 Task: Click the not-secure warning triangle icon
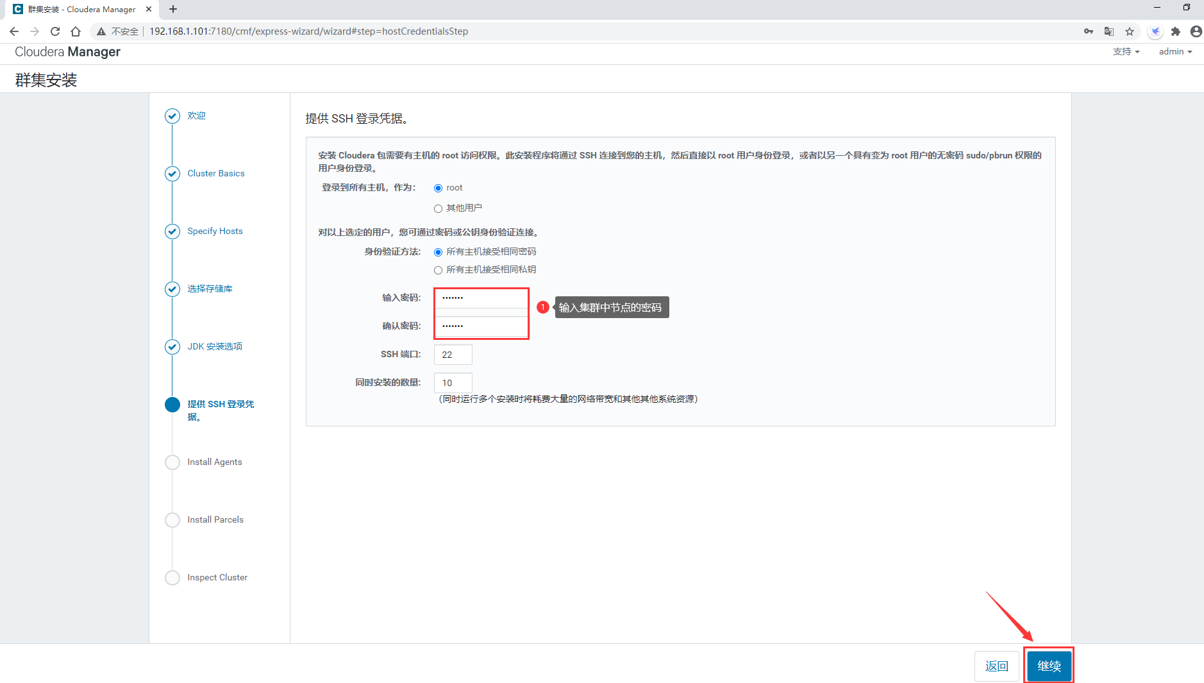click(101, 31)
